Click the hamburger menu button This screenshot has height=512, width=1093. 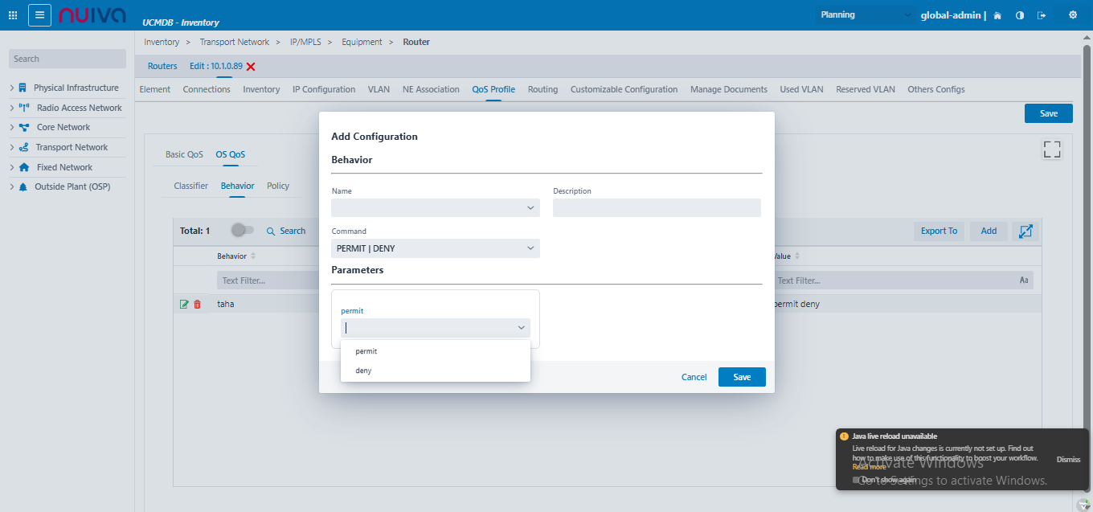pos(40,15)
